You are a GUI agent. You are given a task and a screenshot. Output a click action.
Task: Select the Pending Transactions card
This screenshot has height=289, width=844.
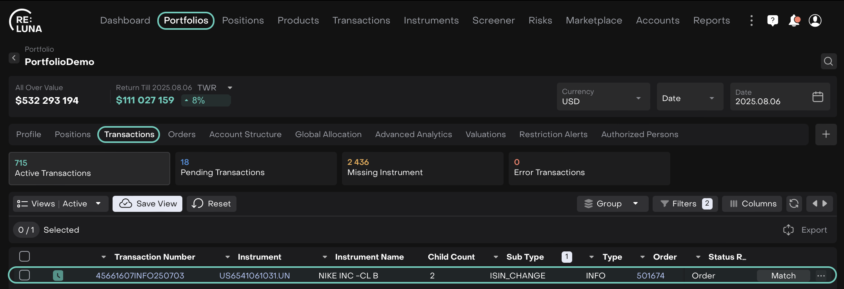click(x=256, y=168)
